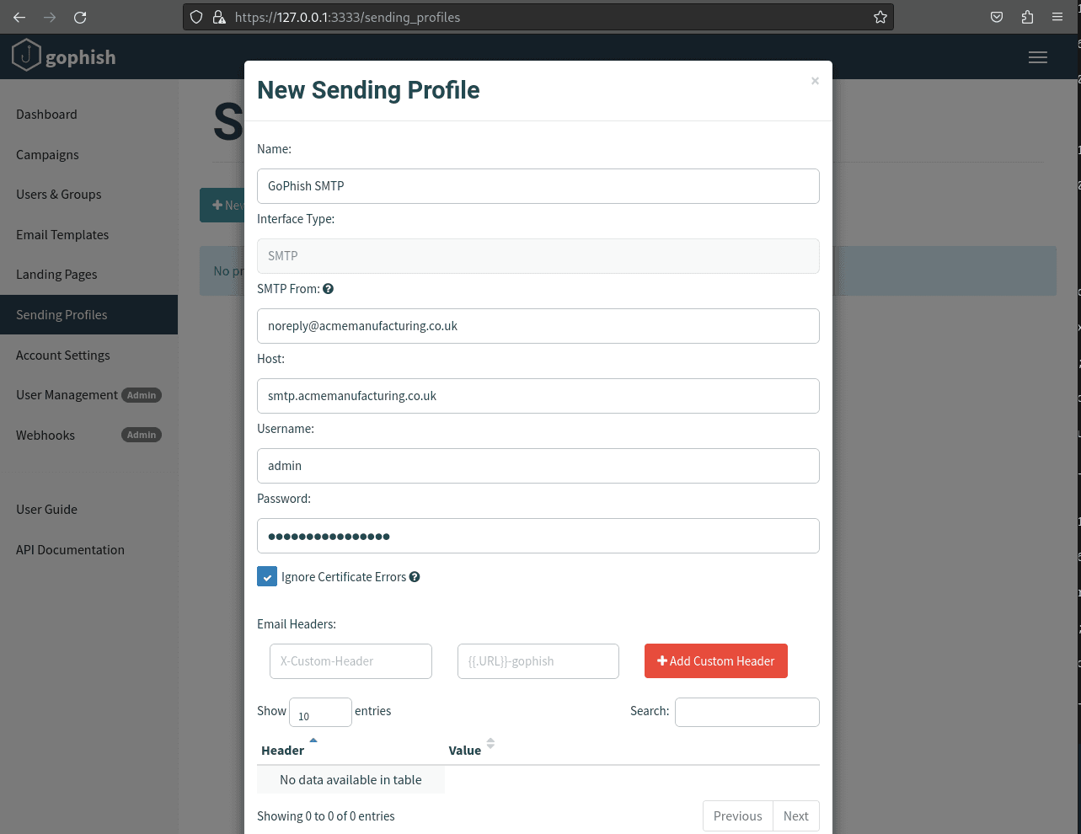Screen dimensions: 1081x834
Task: Click the table Search input field
Action: coord(747,712)
